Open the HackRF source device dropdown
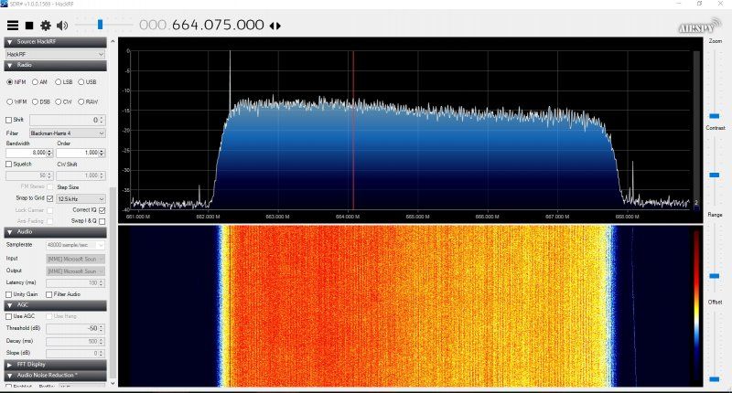The height and width of the screenshot is (393, 732). [54, 55]
